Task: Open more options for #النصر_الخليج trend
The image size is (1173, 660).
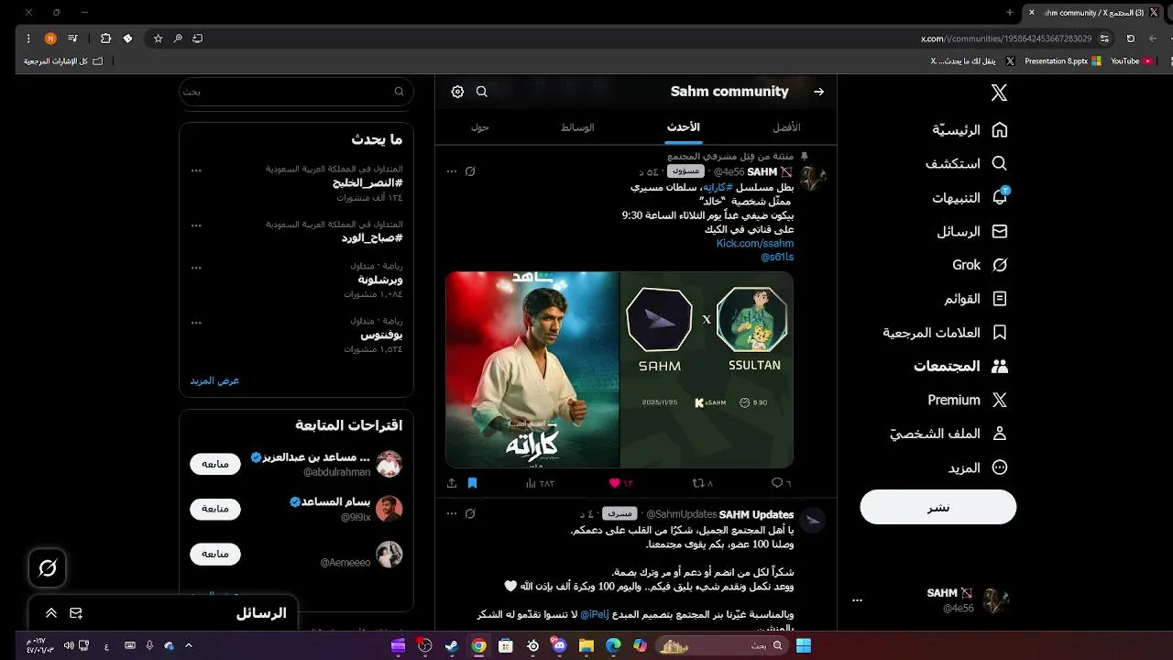Action: coord(196,170)
